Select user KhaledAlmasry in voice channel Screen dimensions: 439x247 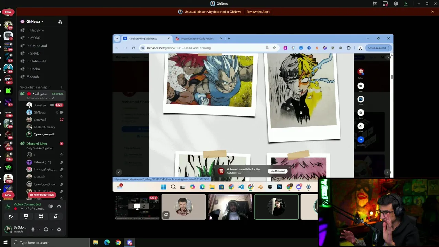click(45, 127)
